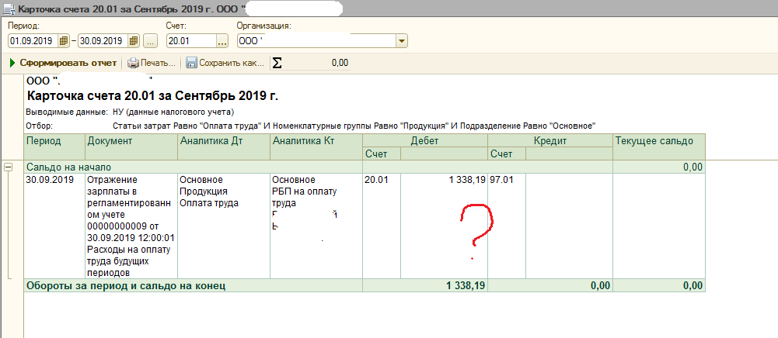The height and width of the screenshot is (338, 778).
Task: Click the green Сформировать отчет arrow
Action: [12, 63]
